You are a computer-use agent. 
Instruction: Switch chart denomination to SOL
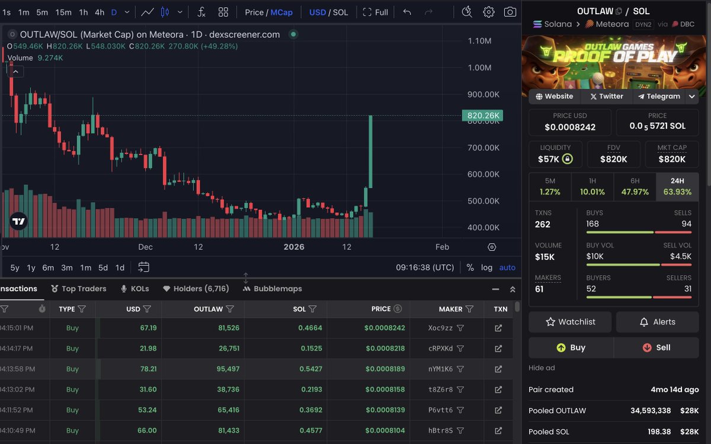coord(340,12)
